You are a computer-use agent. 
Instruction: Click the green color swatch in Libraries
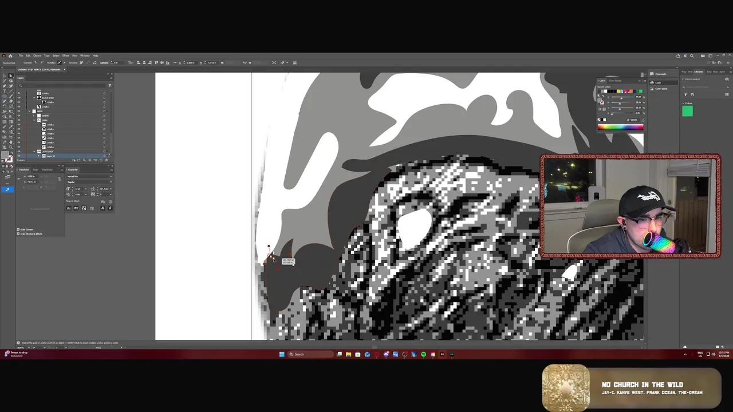coord(688,111)
